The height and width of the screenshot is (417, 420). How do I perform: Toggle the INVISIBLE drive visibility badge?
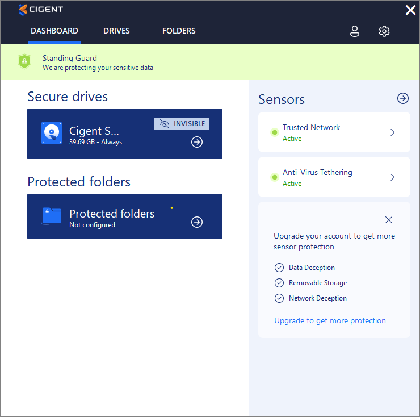click(x=182, y=124)
